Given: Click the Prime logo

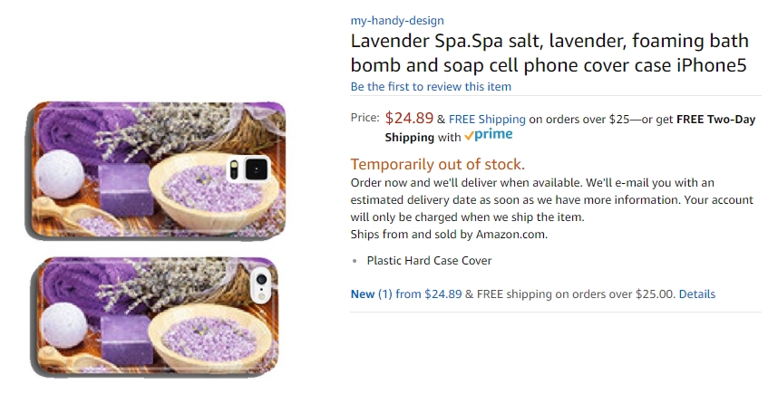Looking at the screenshot, I should pyautogui.click(x=488, y=135).
